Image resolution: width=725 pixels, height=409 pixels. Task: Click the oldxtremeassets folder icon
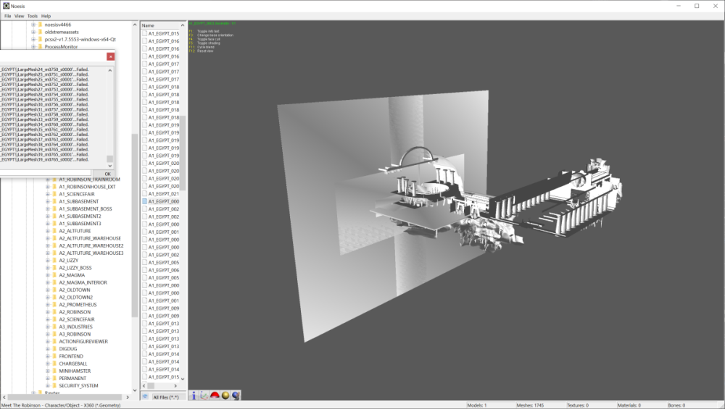pyautogui.click(x=40, y=32)
